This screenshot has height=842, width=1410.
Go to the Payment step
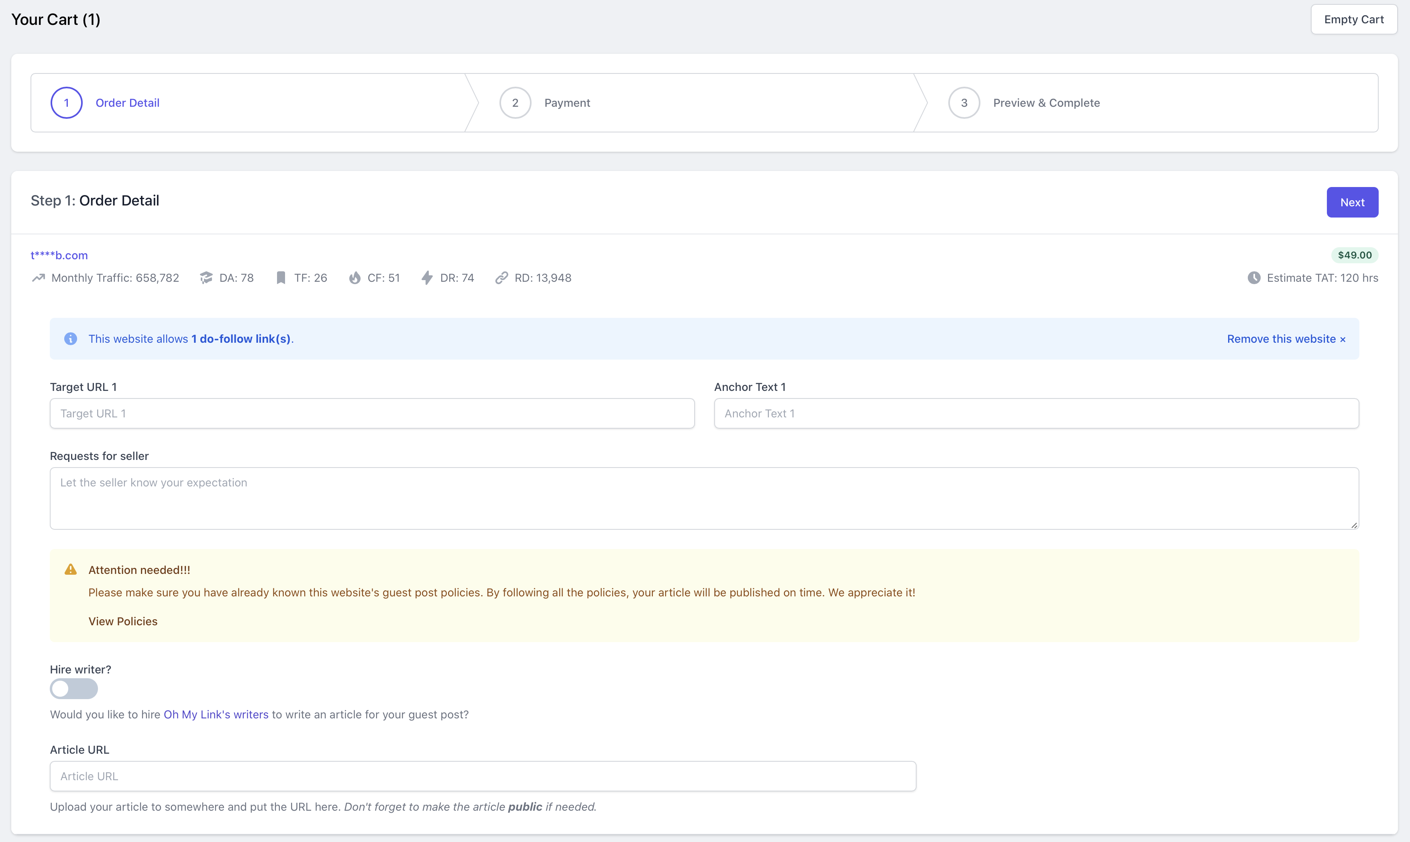[567, 103]
